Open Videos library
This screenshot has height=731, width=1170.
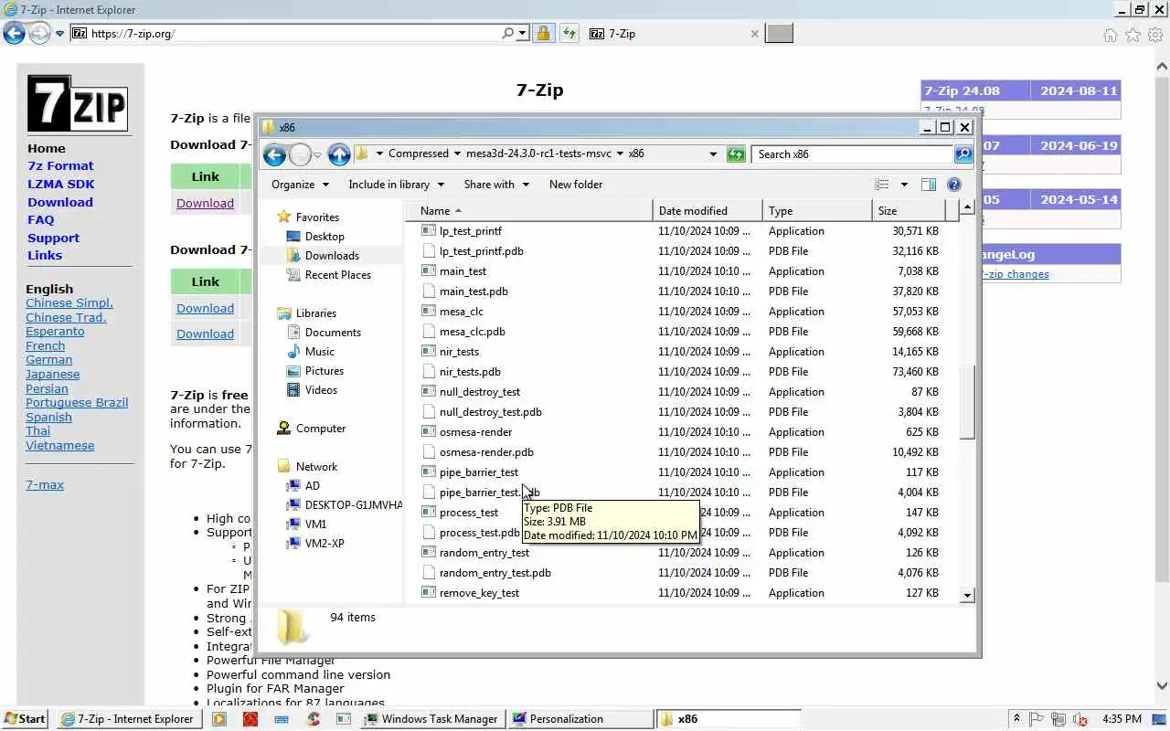[x=321, y=390]
